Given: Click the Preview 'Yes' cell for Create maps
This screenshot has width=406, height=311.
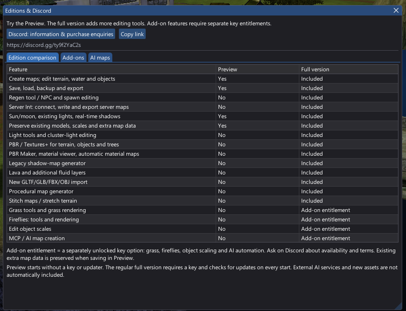Looking at the screenshot, I should pyautogui.click(x=258, y=79).
